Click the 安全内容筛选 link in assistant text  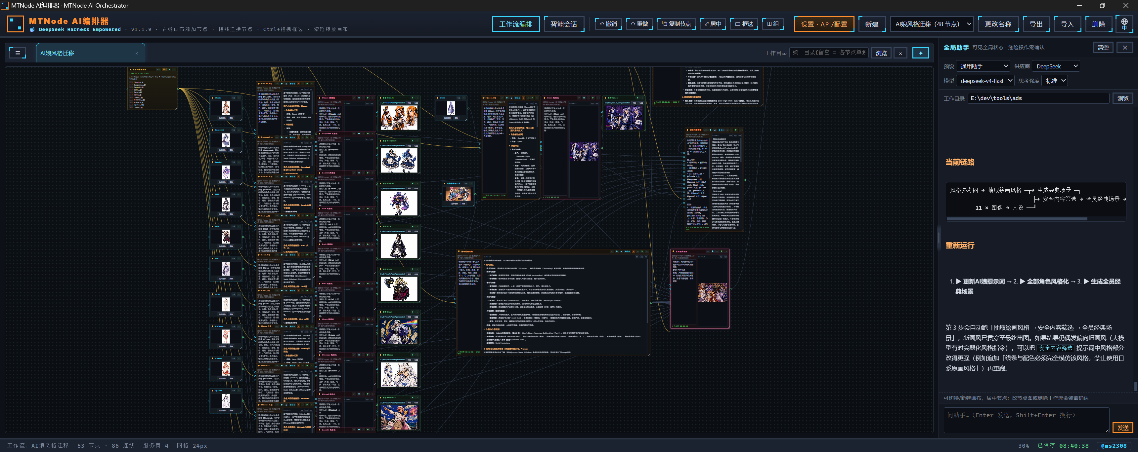(1055, 348)
